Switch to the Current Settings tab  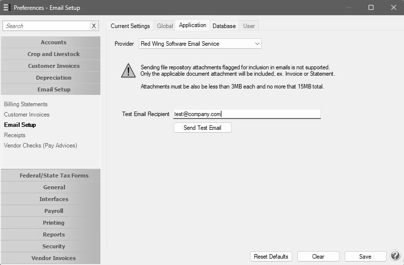pyautogui.click(x=130, y=26)
